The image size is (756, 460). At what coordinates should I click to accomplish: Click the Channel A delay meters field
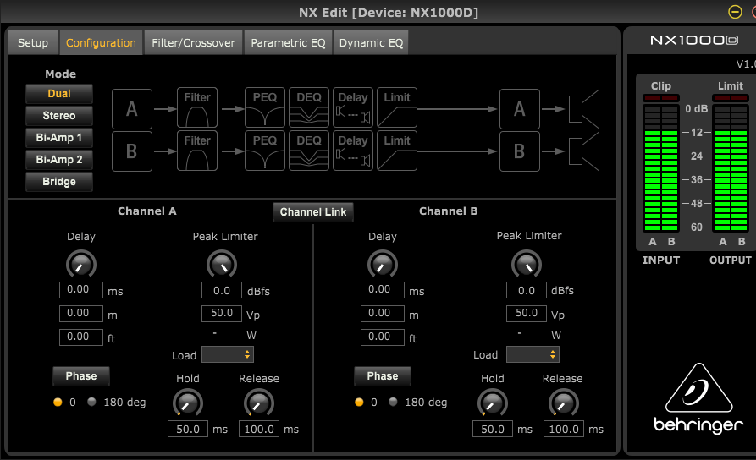pyautogui.click(x=81, y=313)
